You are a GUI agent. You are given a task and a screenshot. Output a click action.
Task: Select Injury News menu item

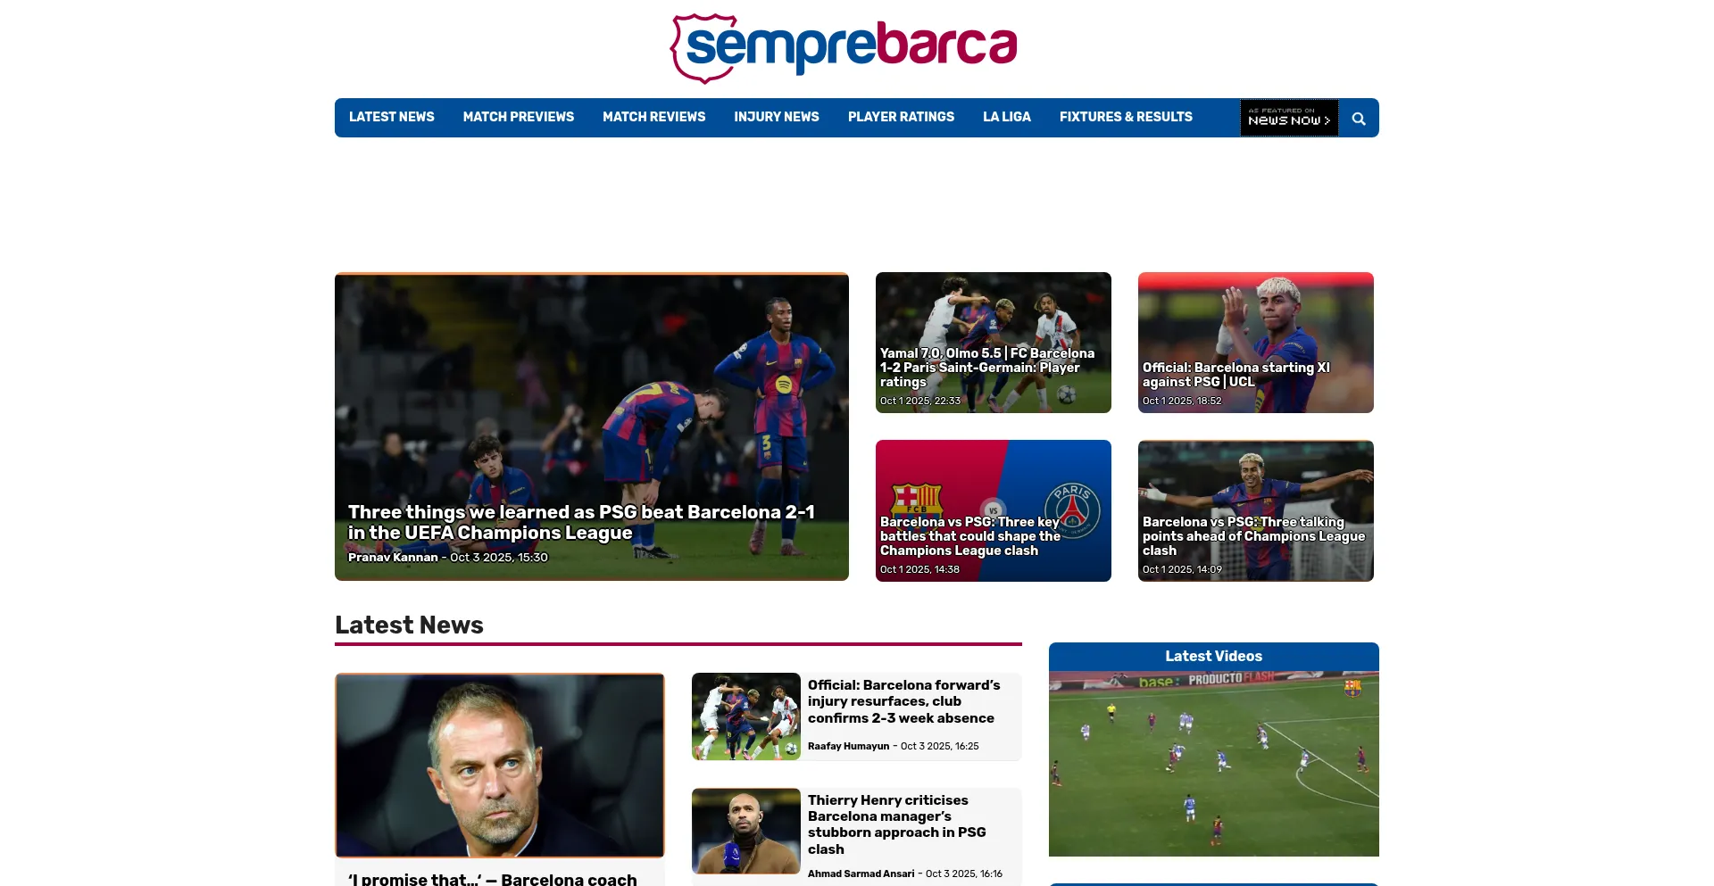777,117
